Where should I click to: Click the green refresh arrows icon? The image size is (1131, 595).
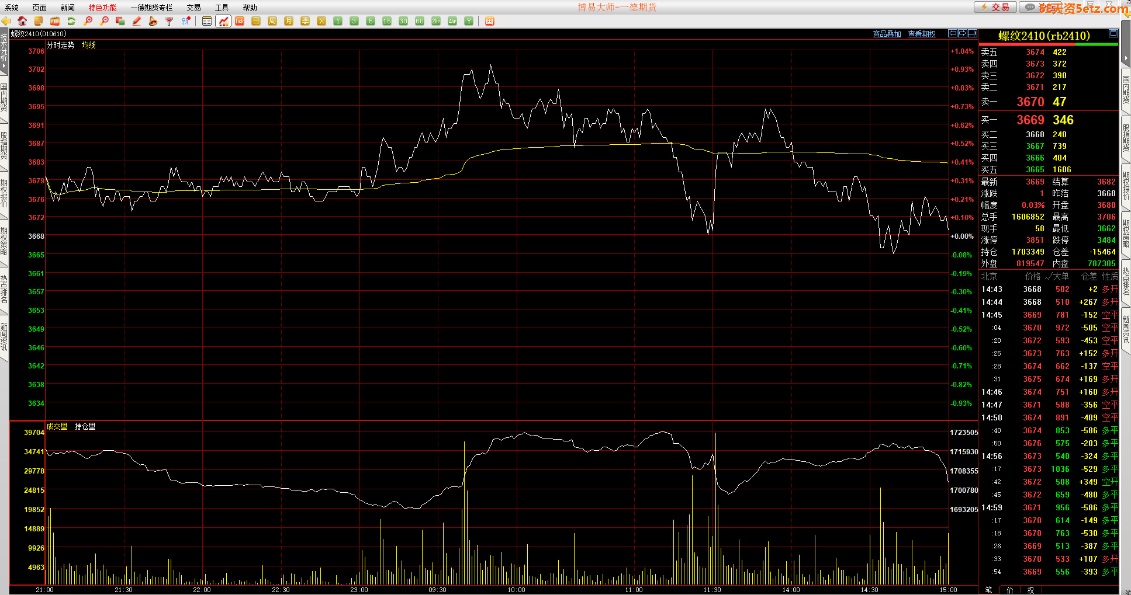coord(71,21)
